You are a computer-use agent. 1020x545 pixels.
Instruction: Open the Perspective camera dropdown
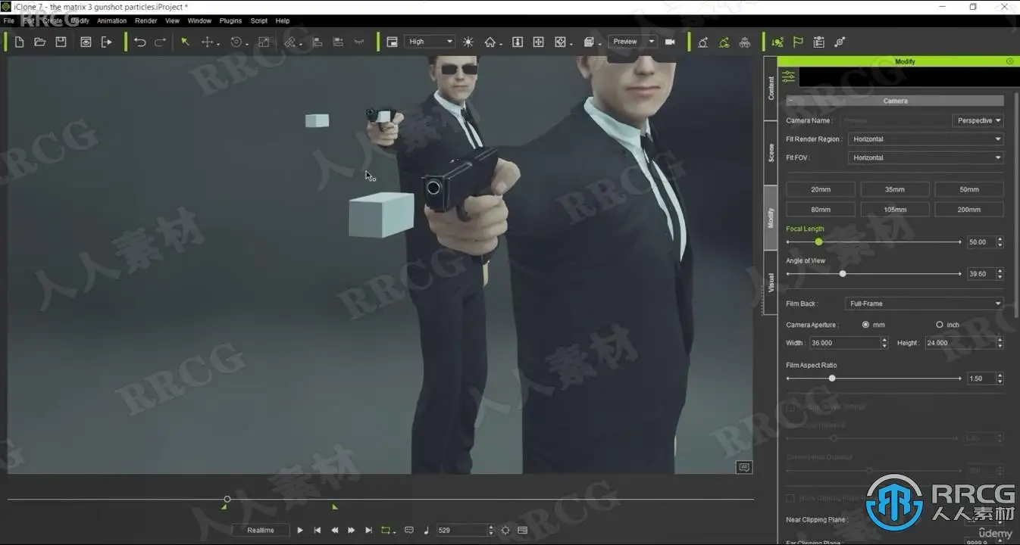(x=978, y=120)
